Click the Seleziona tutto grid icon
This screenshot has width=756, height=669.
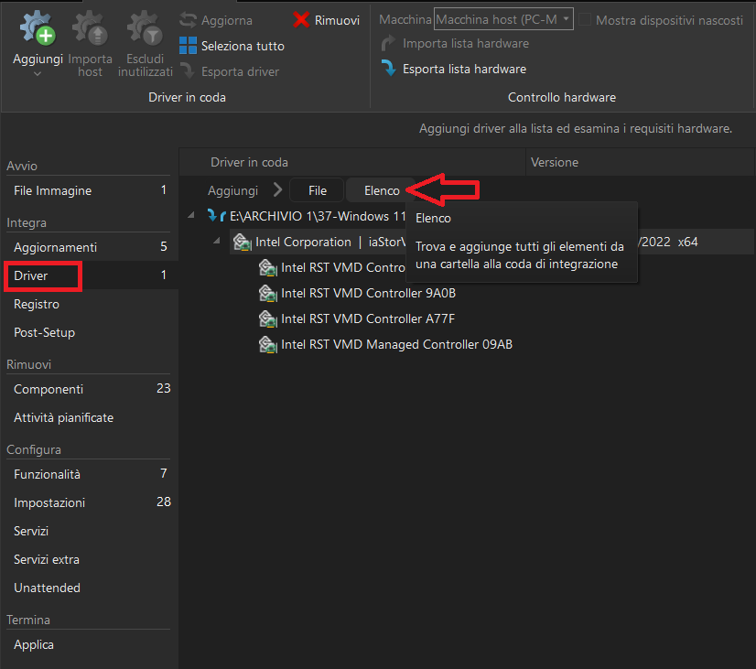click(188, 46)
